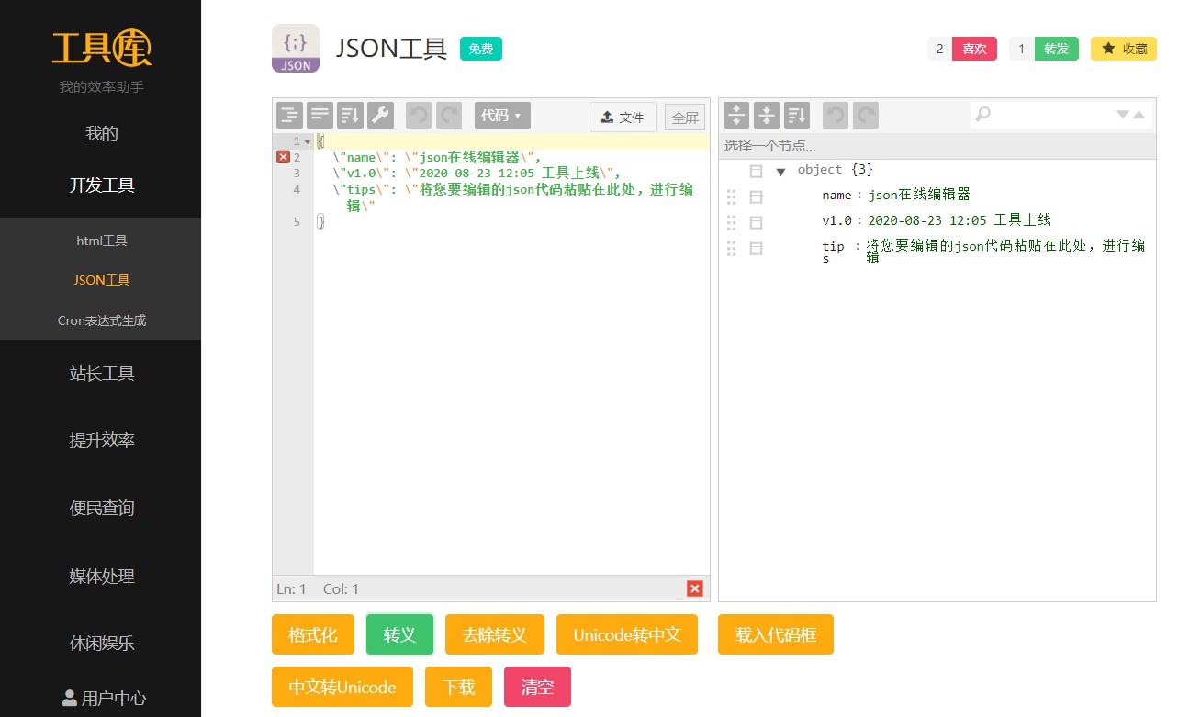Click the sort icon in tree view toolbar

coord(797,116)
